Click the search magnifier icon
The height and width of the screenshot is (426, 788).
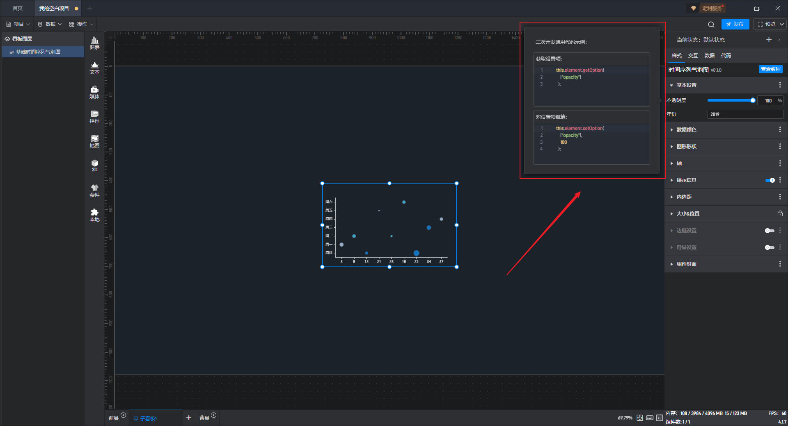point(711,25)
